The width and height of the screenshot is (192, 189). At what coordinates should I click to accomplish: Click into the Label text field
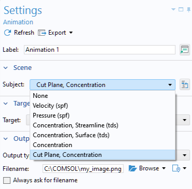click(x=100, y=50)
